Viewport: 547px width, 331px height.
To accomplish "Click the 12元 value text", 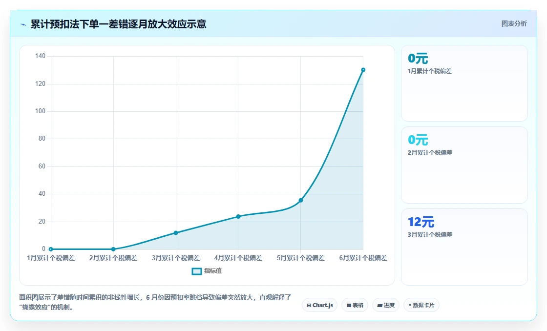I will pos(421,222).
